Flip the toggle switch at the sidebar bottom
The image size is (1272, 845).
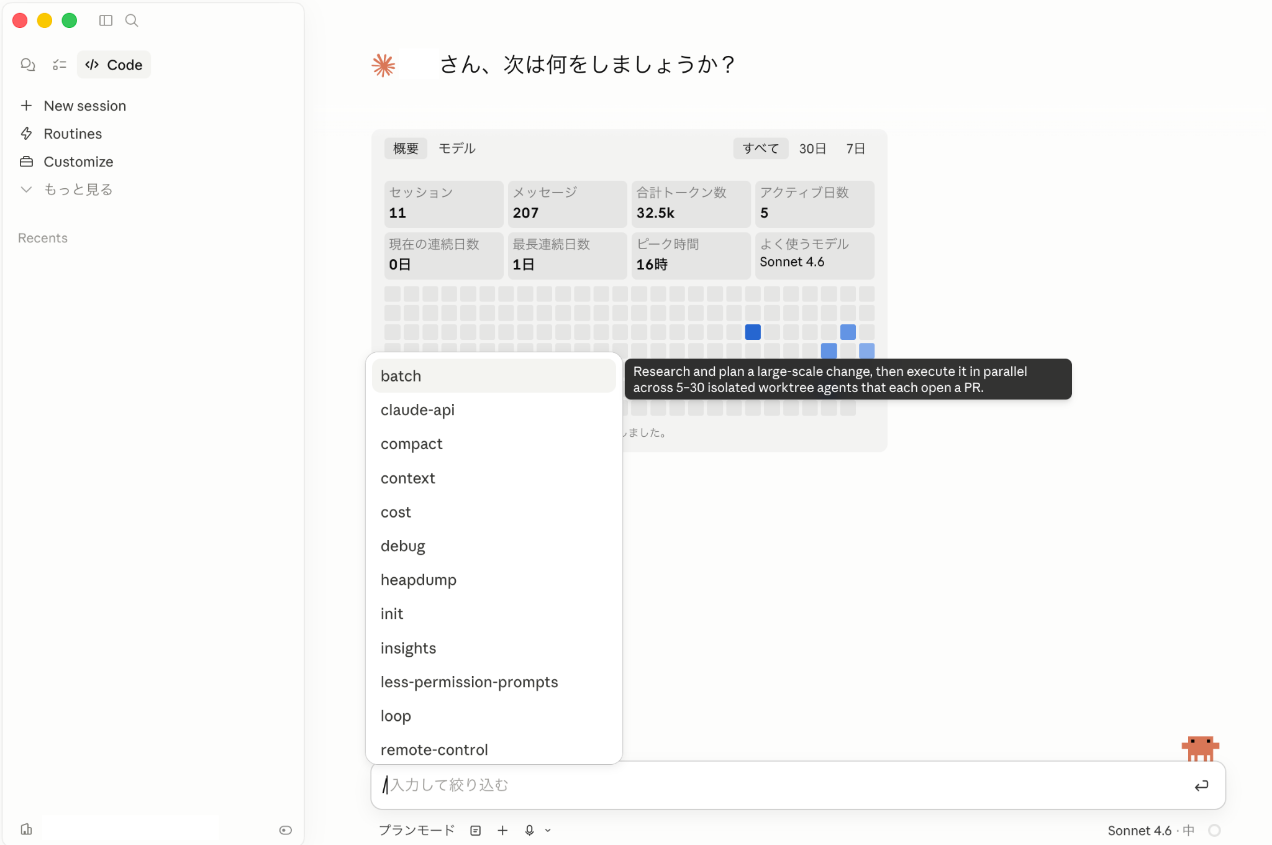click(x=285, y=830)
